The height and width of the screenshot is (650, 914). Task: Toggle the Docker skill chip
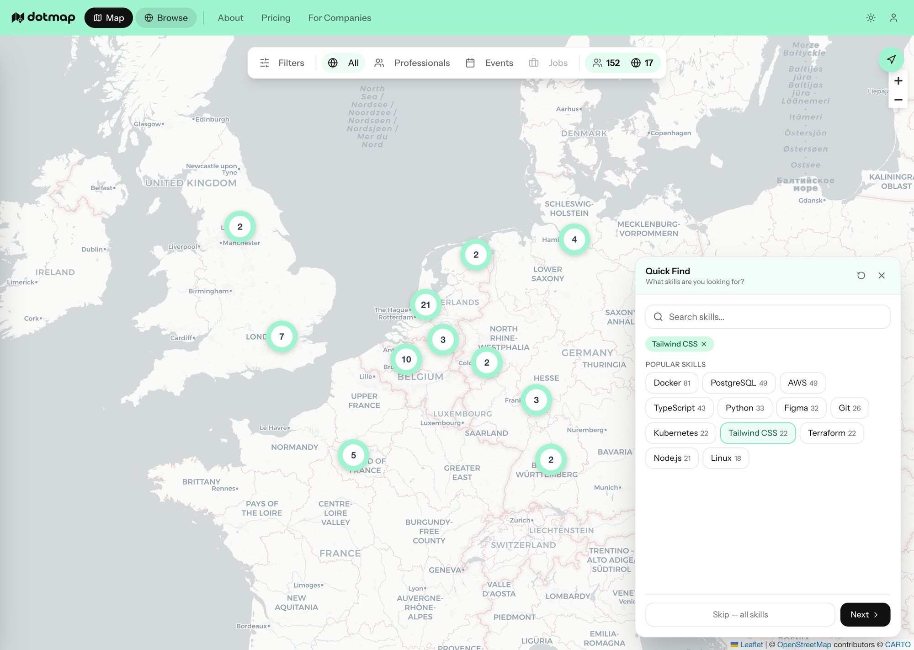click(x=671, y=383)
